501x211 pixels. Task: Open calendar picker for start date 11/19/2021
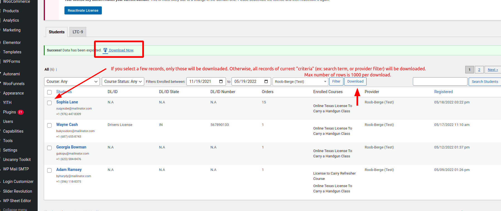coord(221,81)
